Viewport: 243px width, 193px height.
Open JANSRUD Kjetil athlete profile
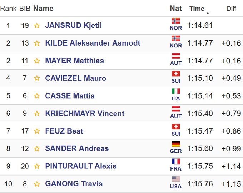pos(73,26)
